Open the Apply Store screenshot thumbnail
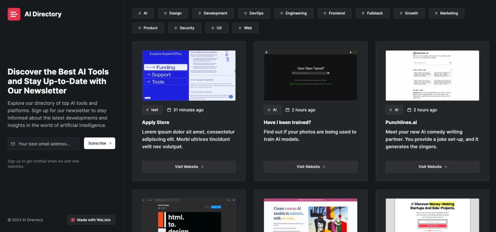The image size is (496, 232). (189, 75)
